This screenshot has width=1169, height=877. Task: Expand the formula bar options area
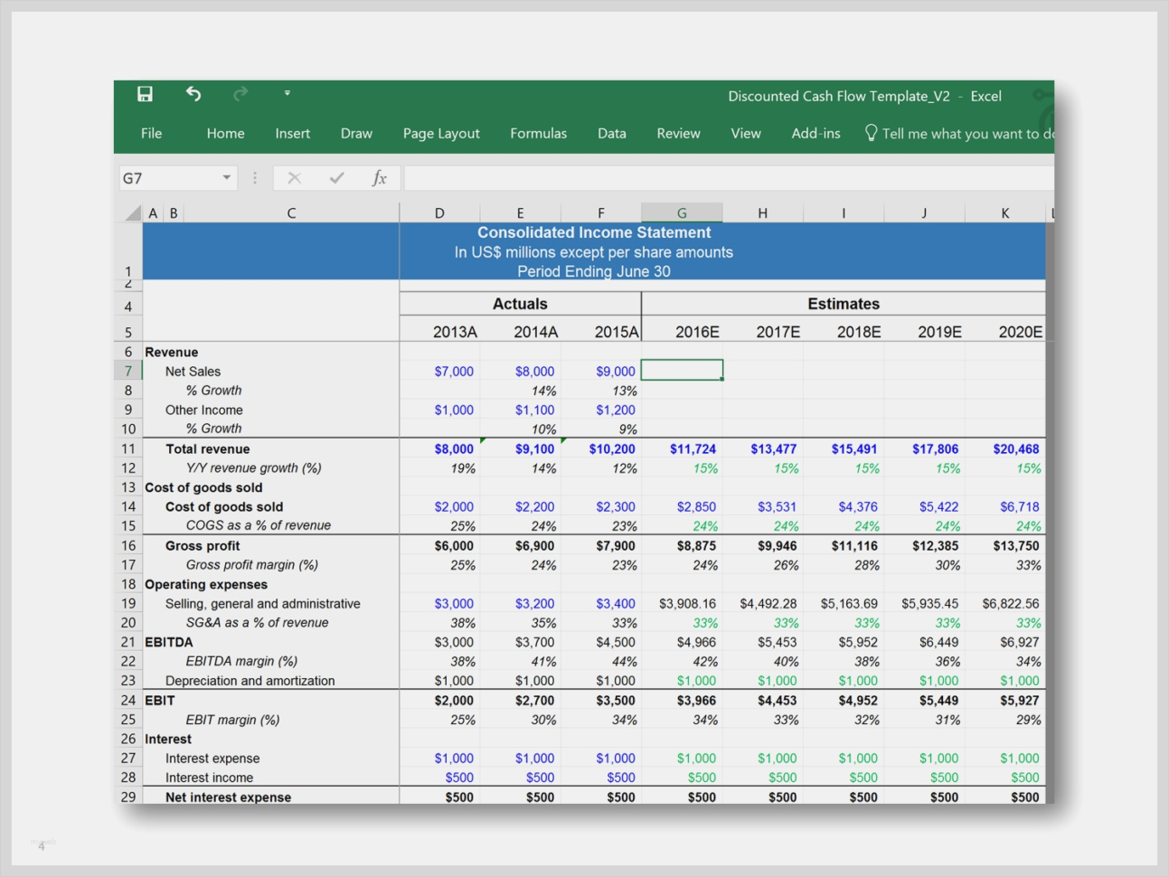point(254,177)
